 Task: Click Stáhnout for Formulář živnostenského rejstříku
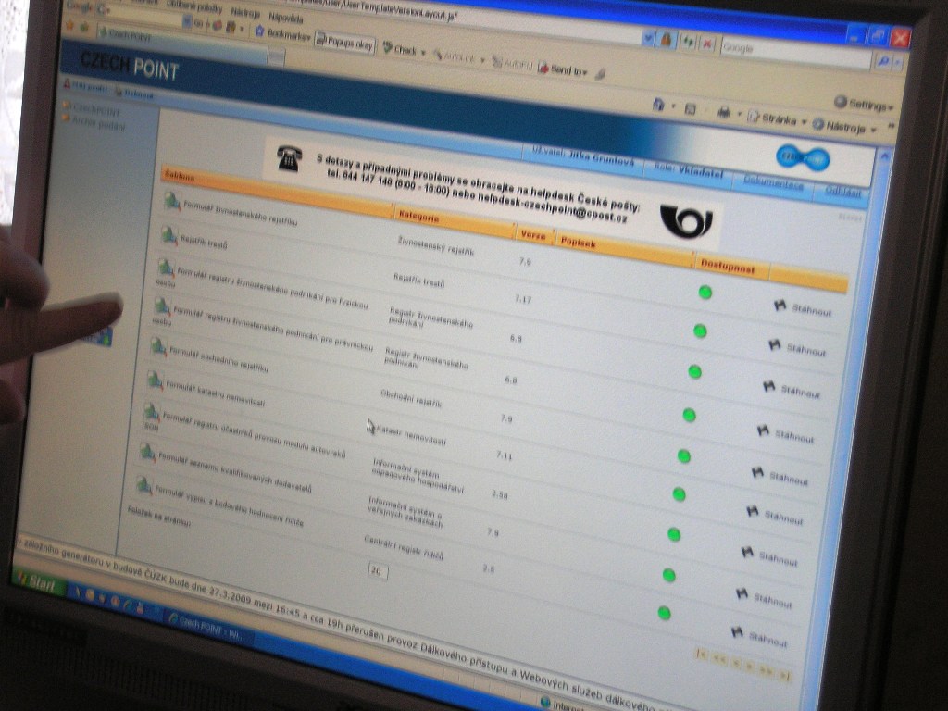[803, 308]
